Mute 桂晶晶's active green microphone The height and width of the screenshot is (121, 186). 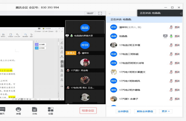click(x=171, y=36)
